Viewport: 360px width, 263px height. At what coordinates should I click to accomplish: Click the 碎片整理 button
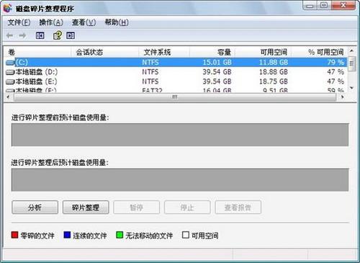tap(86, 208)
